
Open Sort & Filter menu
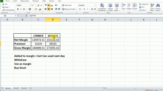click(x=152, y=7)
